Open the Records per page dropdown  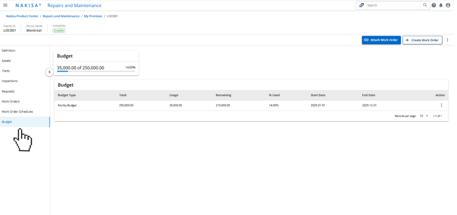pyautogui.click(x=424, y=116)
